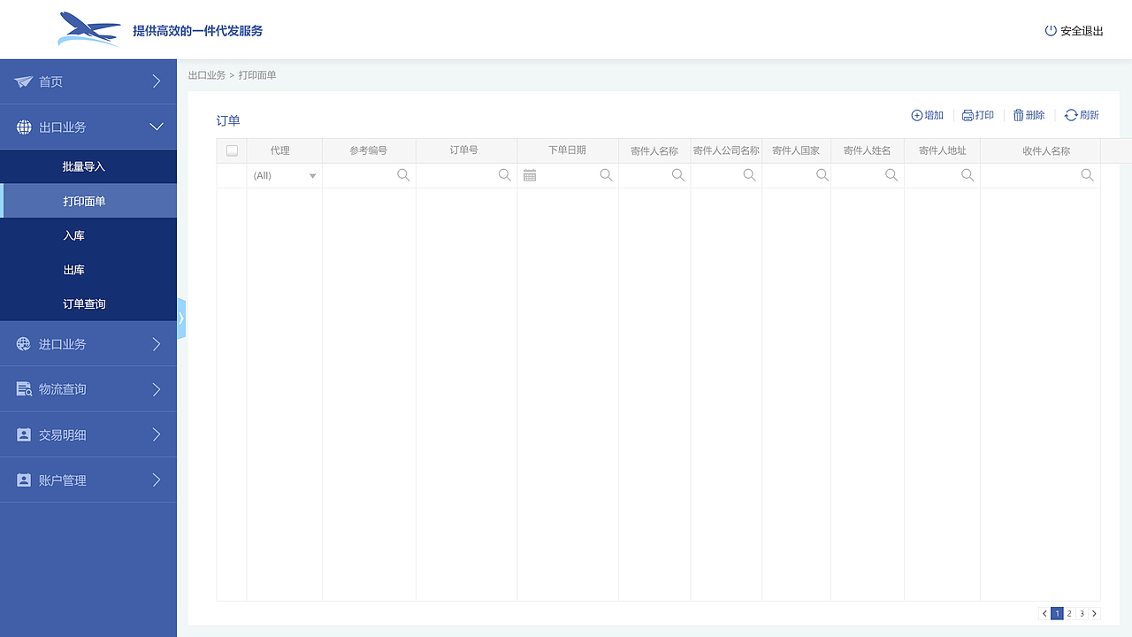Toggle the select-all checkbox in table header
This screenshot has height=637, width=1132.
pos(232,150)
